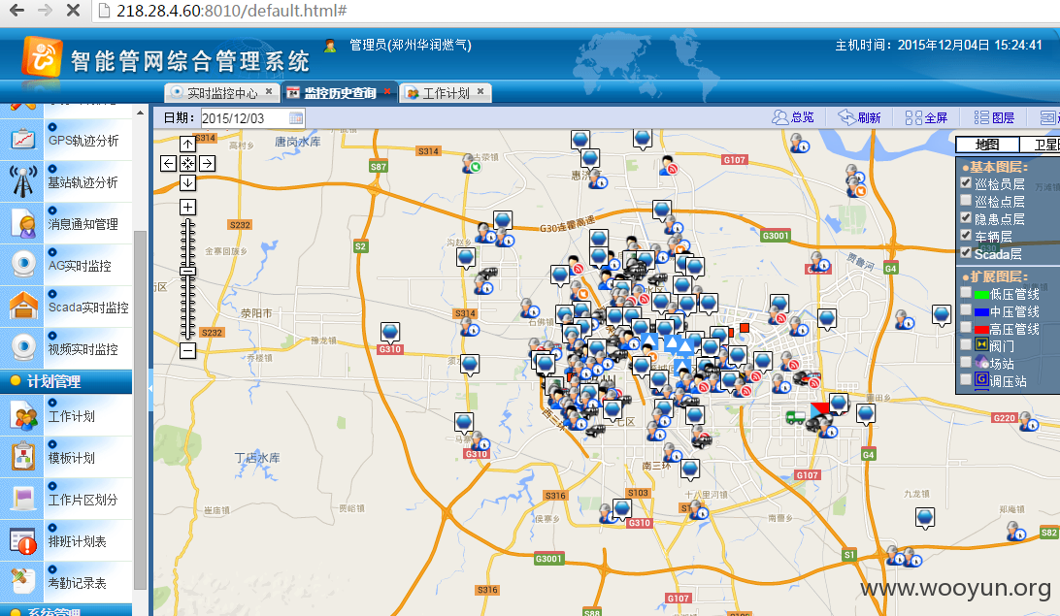The image size is (1060, 616).
Task: Open 视频实时监控 webcam icon
Action: pyautogui.click(x=23, y=348)
